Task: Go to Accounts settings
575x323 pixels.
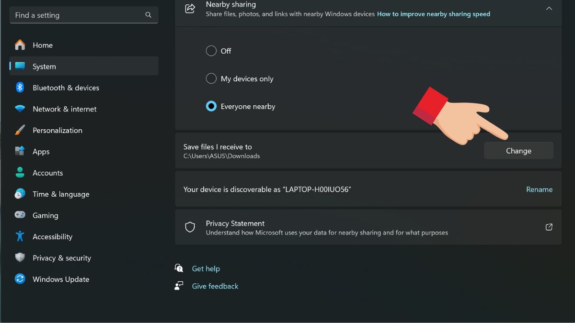Action: (x=47, y=173)
